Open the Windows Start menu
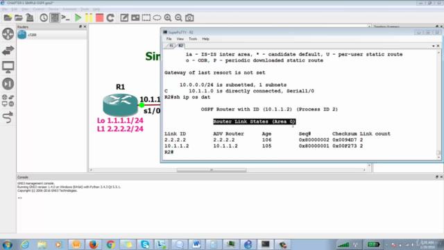Viewport: 444px width, 250px height. coord(8,244)
